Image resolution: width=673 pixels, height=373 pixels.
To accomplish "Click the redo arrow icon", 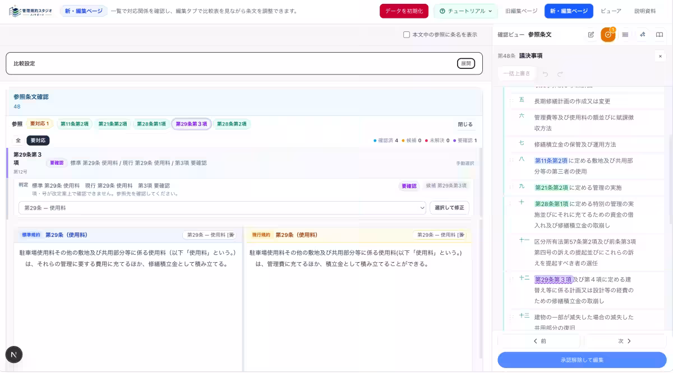I will [x=560, y=74].
